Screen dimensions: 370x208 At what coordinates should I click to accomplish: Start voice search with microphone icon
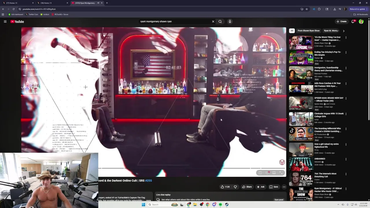230,21
